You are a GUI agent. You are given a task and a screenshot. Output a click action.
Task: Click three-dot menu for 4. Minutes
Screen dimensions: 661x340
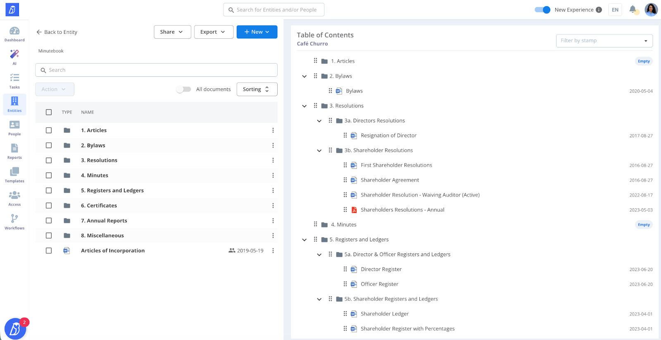[x=273, y=175]
